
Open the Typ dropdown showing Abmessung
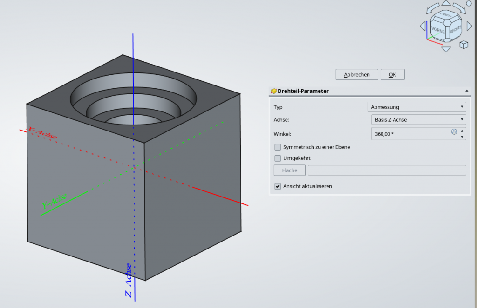point(416,107)
